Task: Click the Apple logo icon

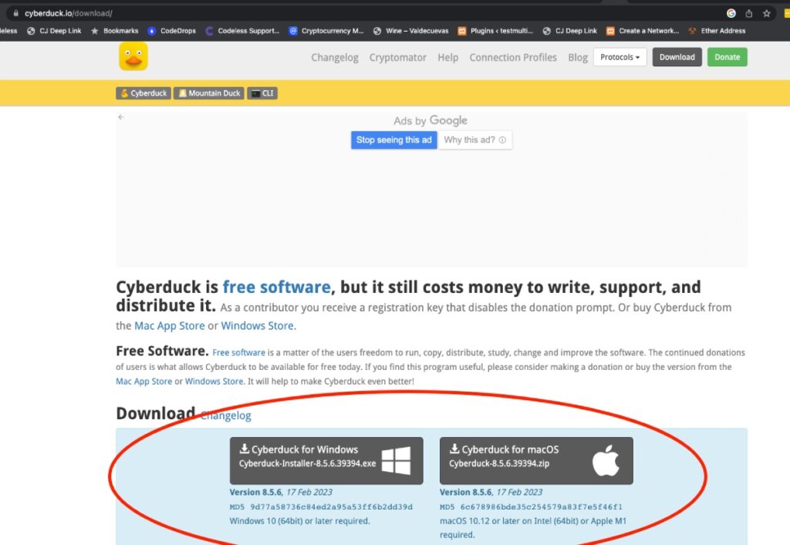Action: 606,460
